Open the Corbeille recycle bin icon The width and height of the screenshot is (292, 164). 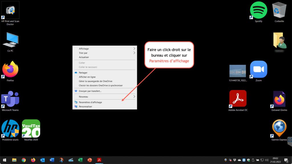tap(279, 11)
